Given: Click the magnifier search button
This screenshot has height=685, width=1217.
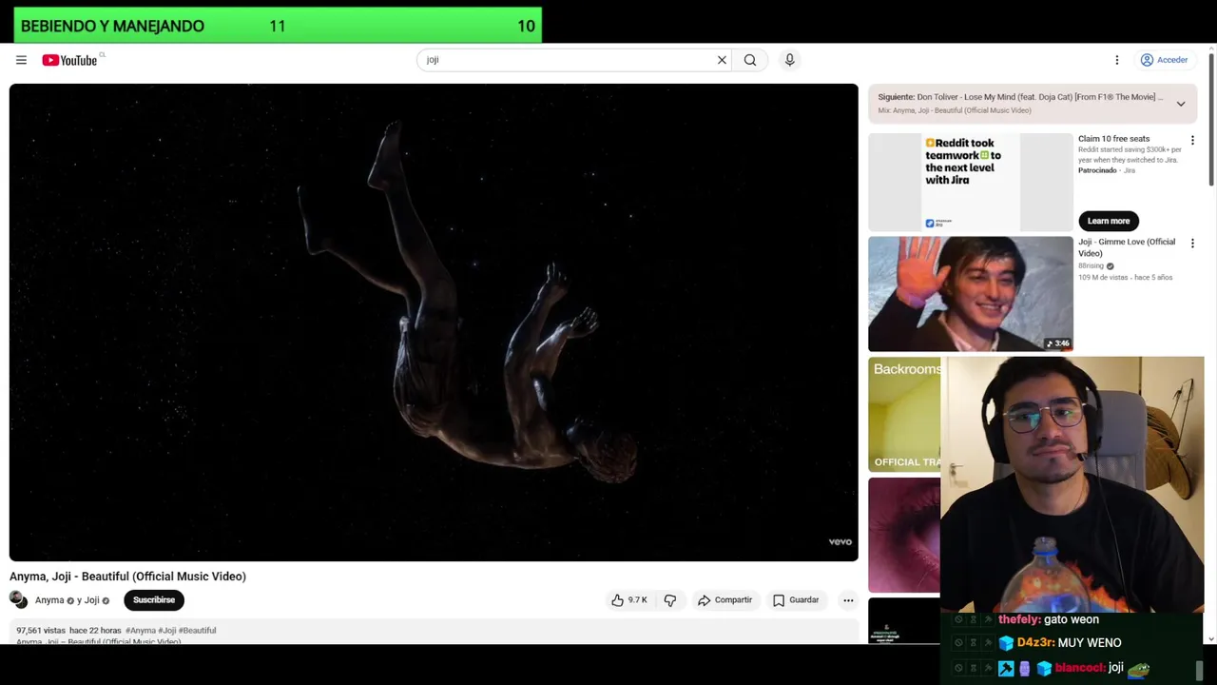Looking at the screenshot, I should coord(750,60).
